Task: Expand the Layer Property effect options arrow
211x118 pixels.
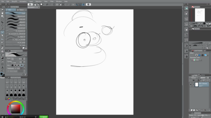Action: coord(208,55)
